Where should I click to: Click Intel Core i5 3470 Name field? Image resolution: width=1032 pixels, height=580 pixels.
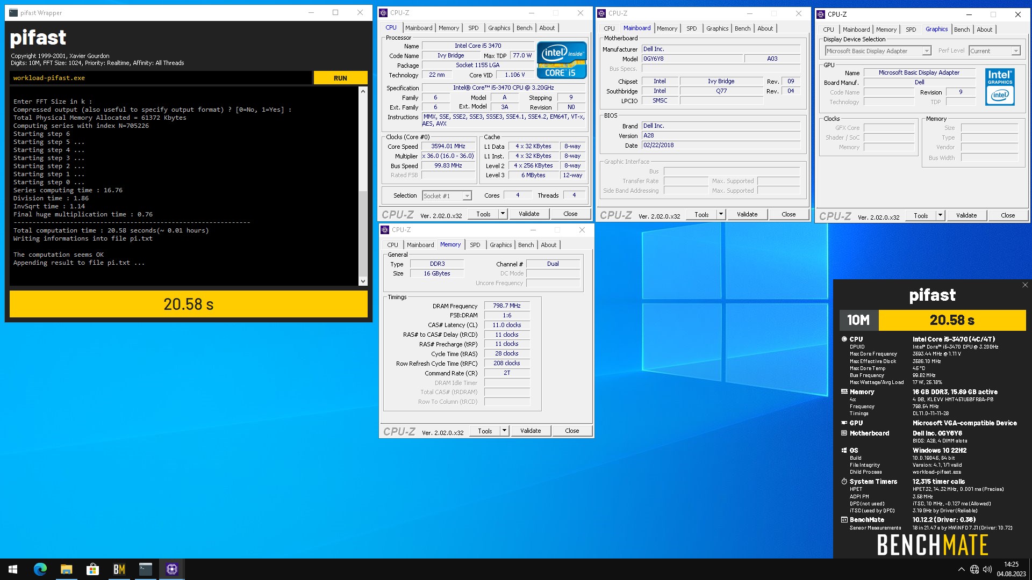click(x=477, y=46)
